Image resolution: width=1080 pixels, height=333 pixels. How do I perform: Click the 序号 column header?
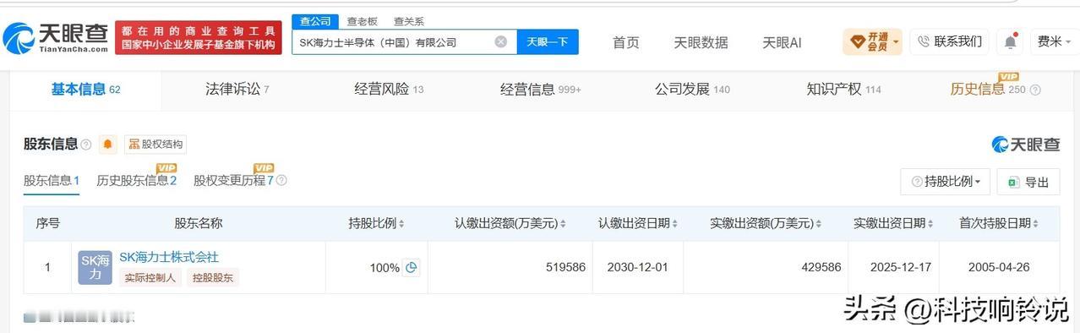point(47,223)
